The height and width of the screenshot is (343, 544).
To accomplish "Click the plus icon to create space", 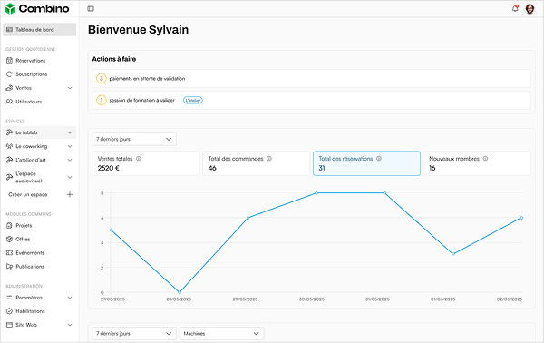I will click(x=70, y=194).
